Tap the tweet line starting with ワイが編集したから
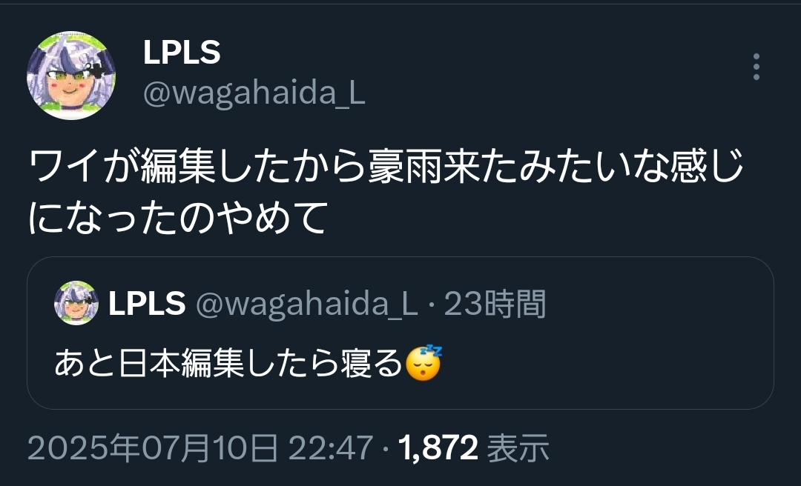The height and width of the screenshot is (486, 801). click(x=386, y=166)
